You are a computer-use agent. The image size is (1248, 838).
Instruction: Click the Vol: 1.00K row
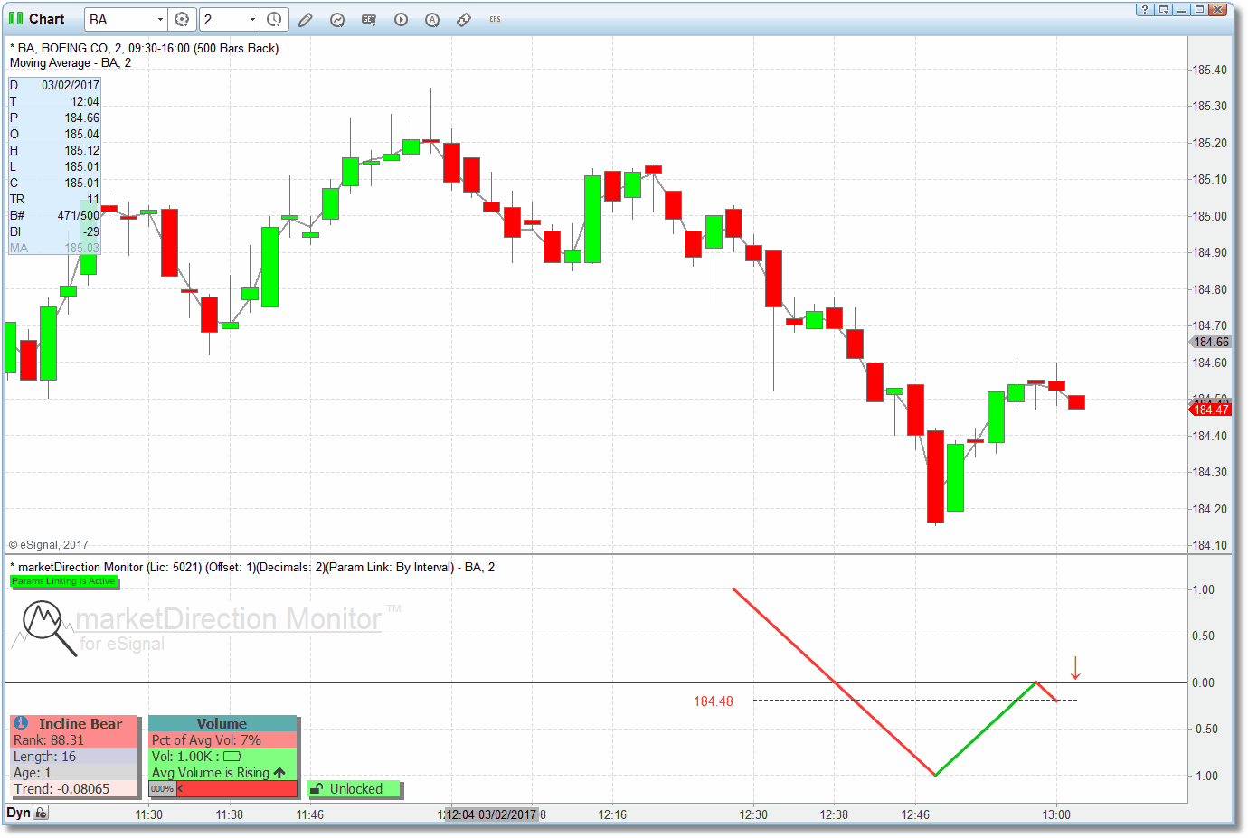[x=222, y=757]
